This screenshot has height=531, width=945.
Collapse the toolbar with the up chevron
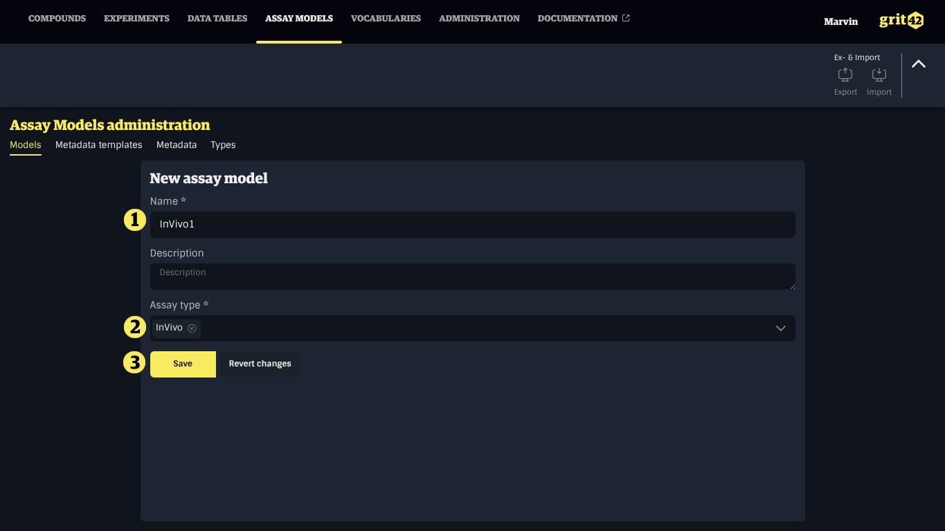point(918,64)
